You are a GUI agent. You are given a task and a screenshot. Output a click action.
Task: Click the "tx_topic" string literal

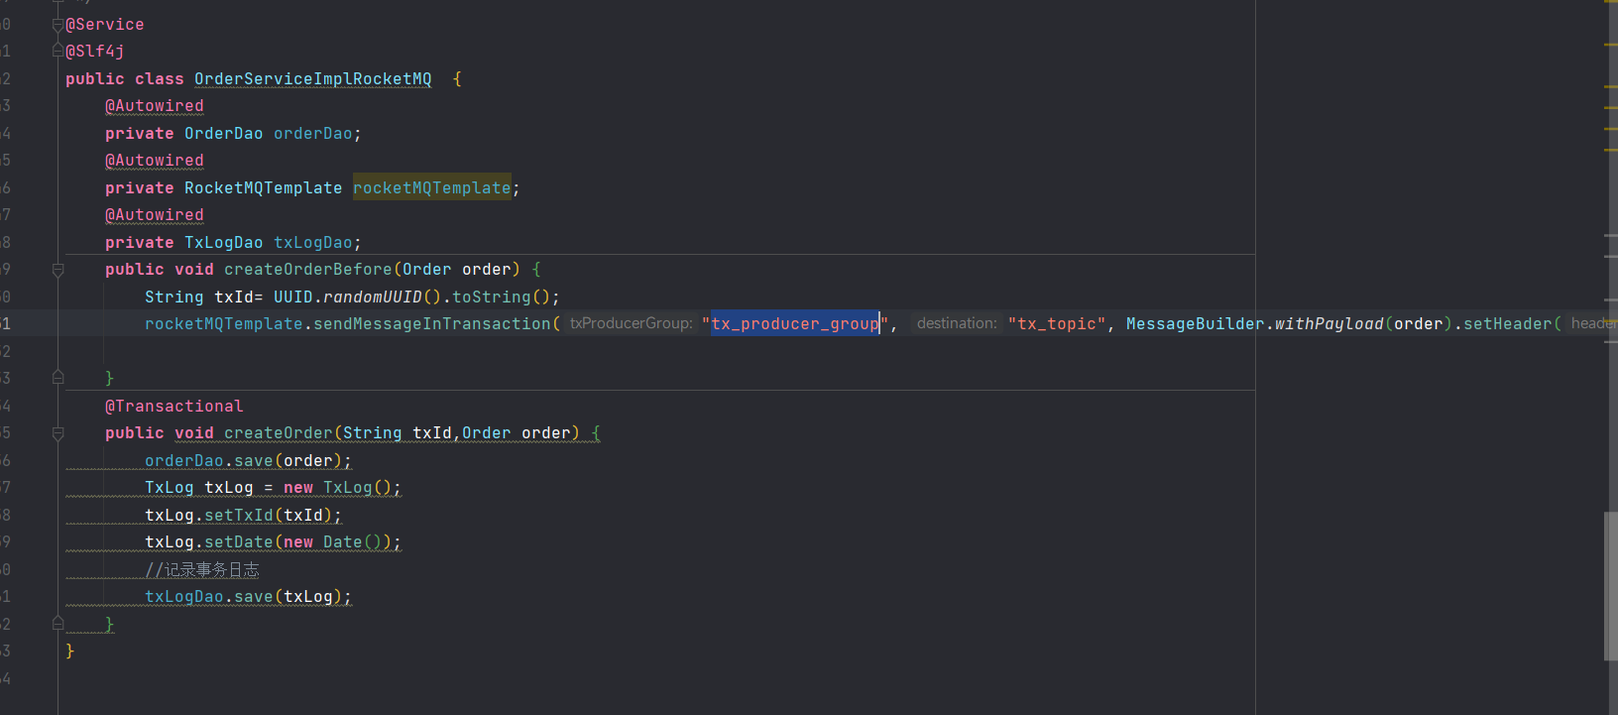pos(1056,324)
